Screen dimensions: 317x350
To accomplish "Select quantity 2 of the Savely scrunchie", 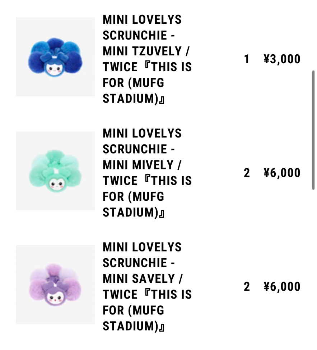I will pyautogui.click(x=247, y=287).
